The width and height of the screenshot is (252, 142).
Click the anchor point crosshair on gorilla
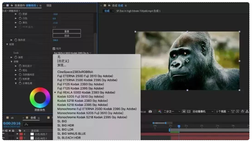(x=187, y=61)
